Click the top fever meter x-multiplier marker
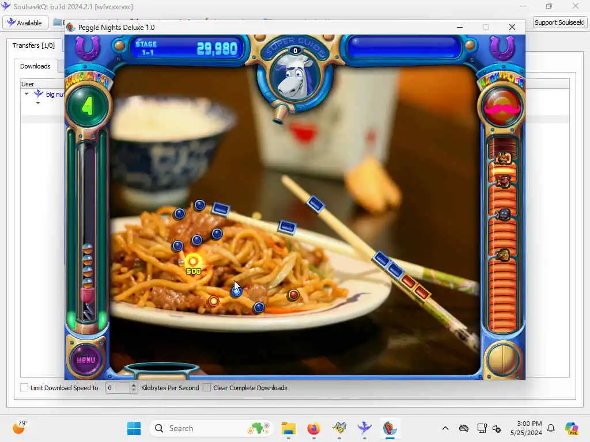This screenshot has width=590, height=442. [x=504, y=159]
